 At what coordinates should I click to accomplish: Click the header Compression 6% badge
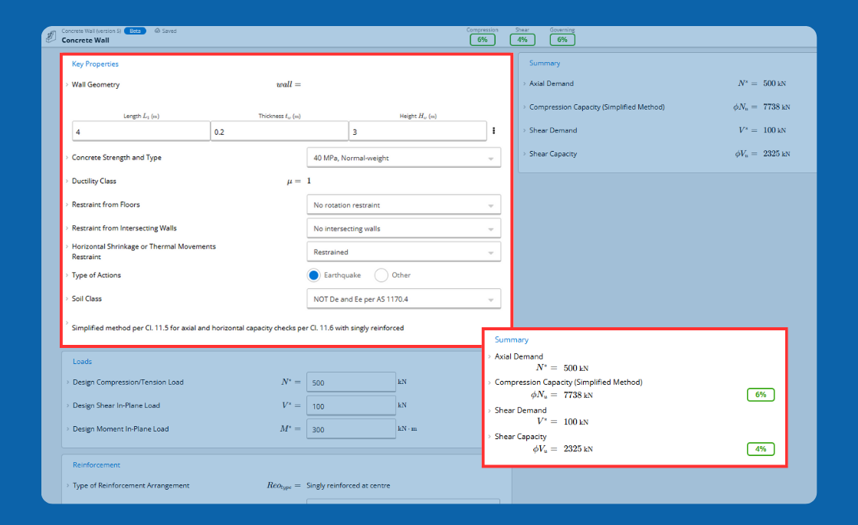pos(482,39)
